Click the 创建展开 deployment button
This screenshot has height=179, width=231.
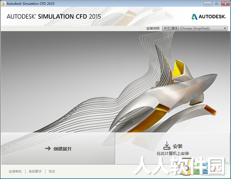click(58, 149)
